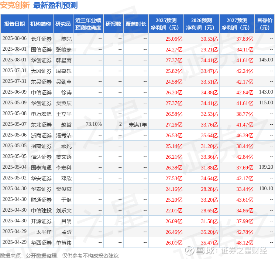Click target price 143.00

point(266,92)
